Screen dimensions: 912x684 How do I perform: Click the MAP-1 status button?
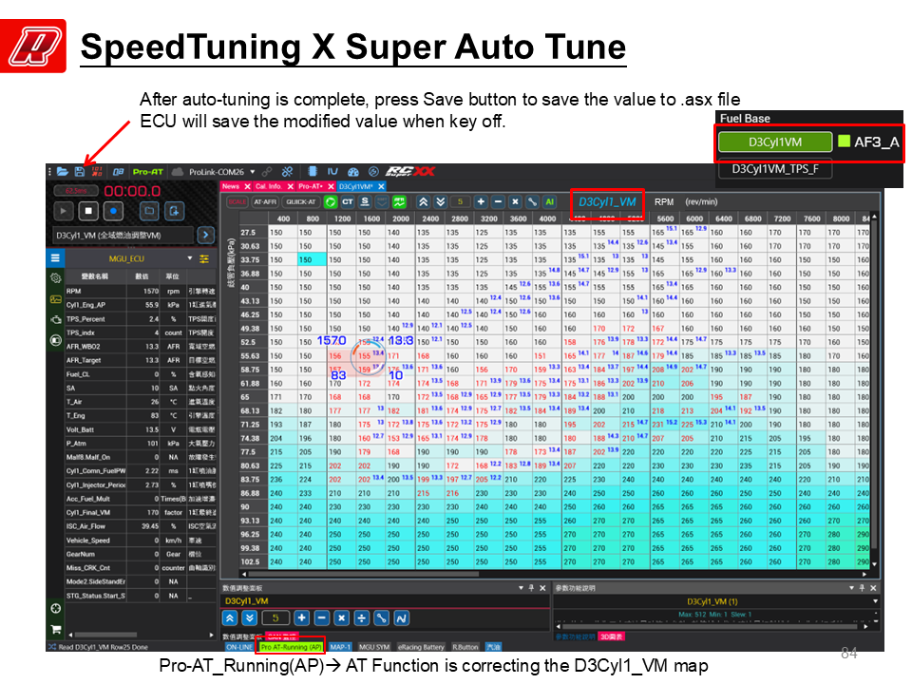coord(340,647)
